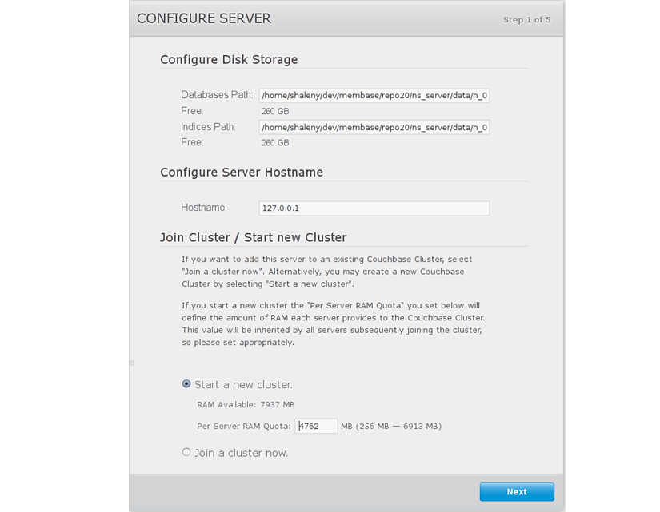The image size is (660, 512).
Task: Select the "Start a new cluster" radio button
Action: [x=186, y=384]
